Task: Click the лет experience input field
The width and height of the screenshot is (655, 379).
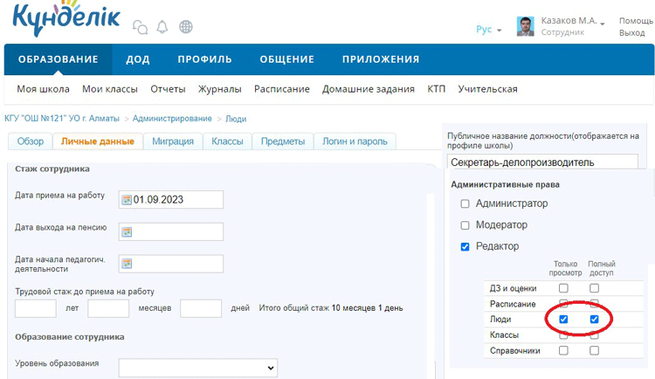Action: coord(36,308)
